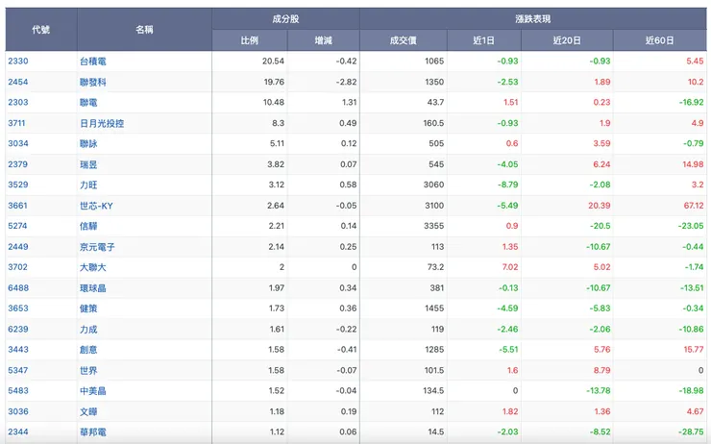Select 聯發科 change value -2.82

[347, 82]
